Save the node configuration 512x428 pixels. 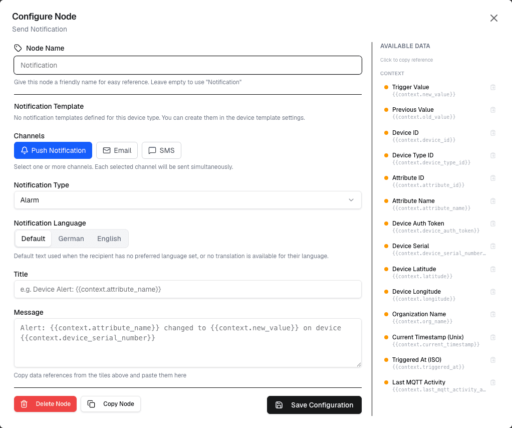pos(314,405)
